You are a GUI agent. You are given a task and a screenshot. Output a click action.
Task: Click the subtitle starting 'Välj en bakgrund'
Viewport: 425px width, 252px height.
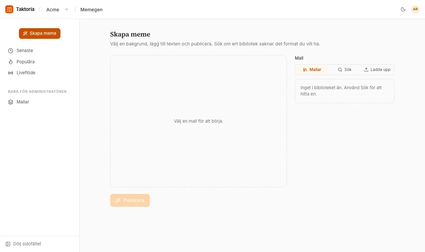215,44
